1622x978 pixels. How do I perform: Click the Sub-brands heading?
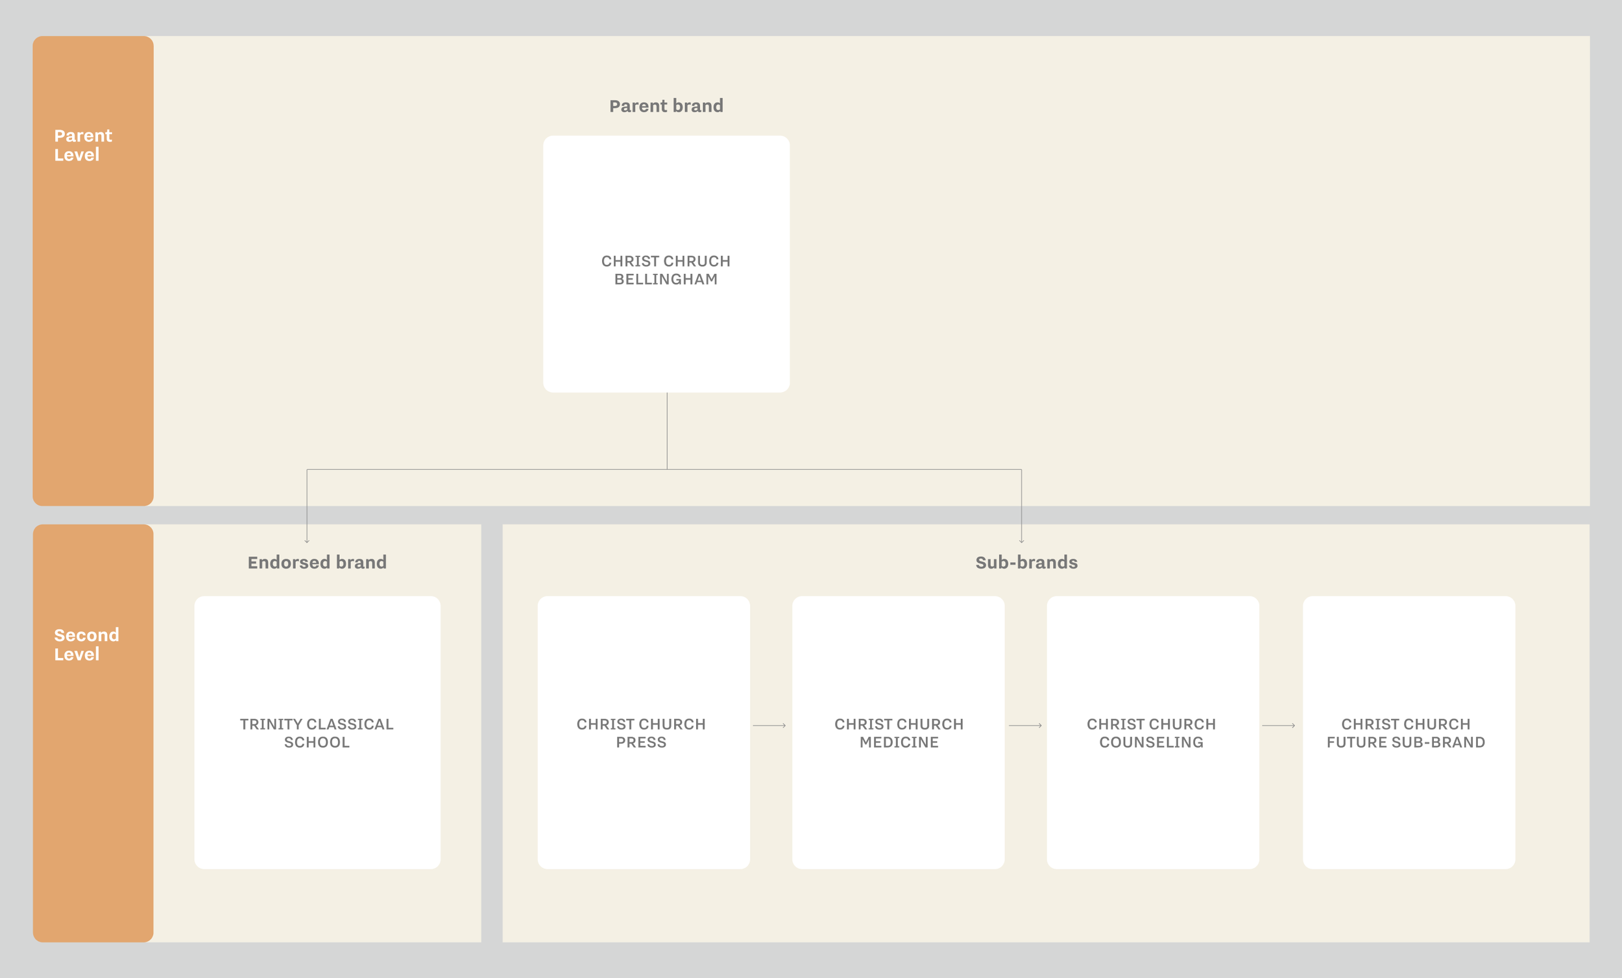point(1026,563)
